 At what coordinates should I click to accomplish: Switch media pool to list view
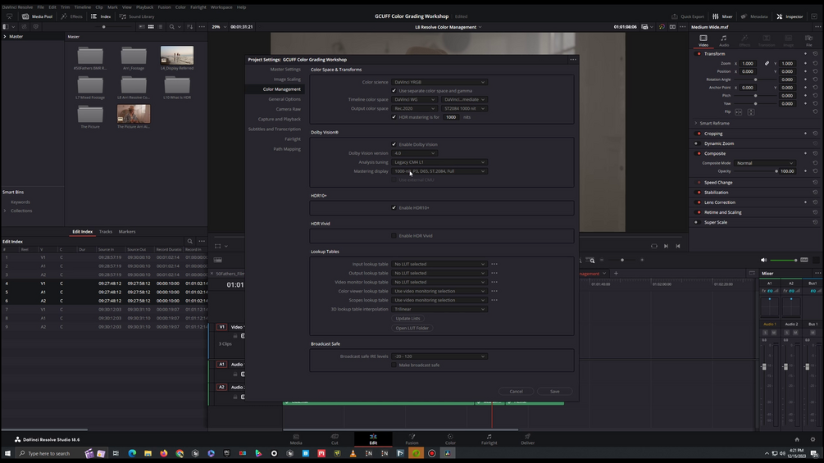160,27
